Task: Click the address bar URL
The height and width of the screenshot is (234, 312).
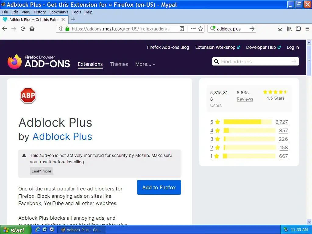Action: [x=121, y=29]
